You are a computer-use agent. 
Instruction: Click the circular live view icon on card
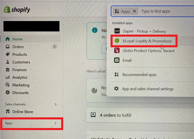tap(94, 91)
